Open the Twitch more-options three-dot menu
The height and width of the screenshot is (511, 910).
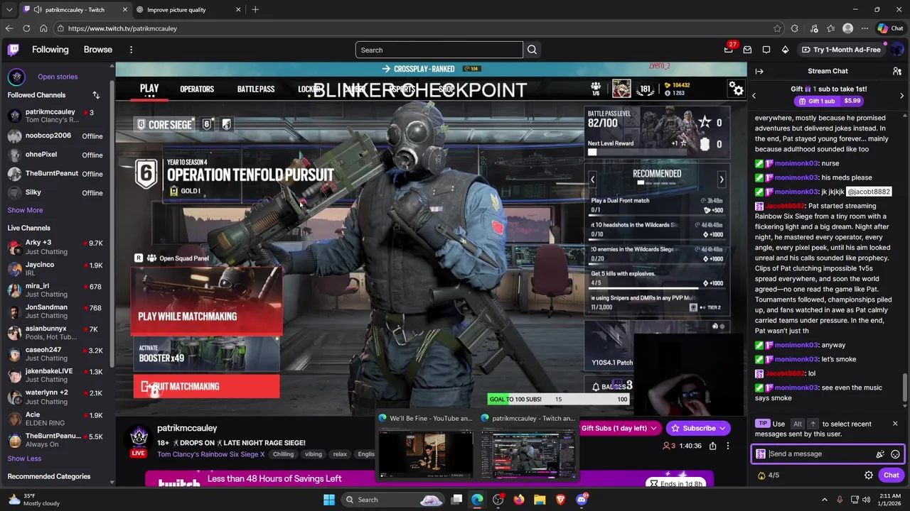[x=131, y=50]
